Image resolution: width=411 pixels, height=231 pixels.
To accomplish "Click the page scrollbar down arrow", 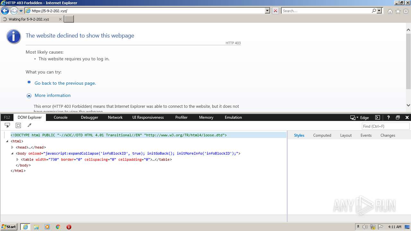I will [408, 105].
